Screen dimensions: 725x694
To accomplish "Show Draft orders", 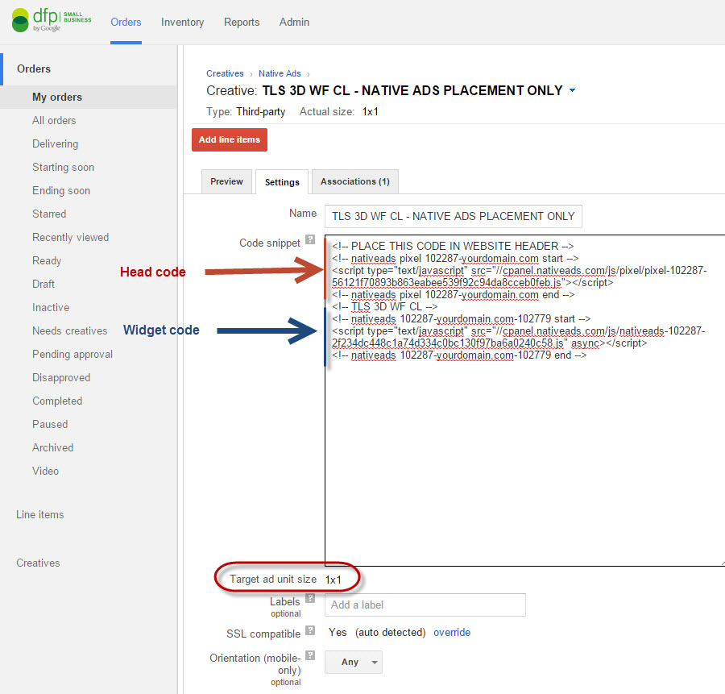I will click(43, 284).
